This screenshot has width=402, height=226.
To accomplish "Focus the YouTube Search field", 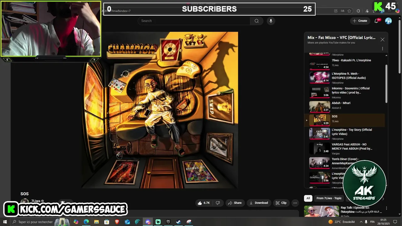I will pos(194,21).
